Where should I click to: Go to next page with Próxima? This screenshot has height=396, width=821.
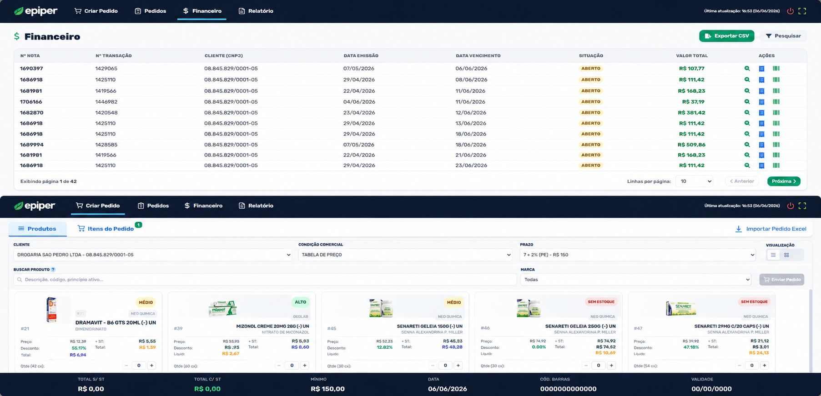(x=784, y=181)
